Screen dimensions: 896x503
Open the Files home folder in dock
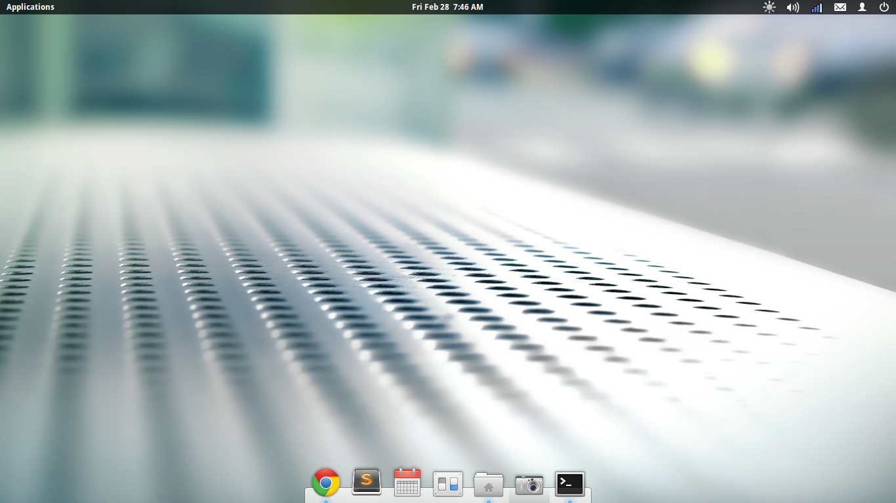pyautogui.click(x=489, y=483)
